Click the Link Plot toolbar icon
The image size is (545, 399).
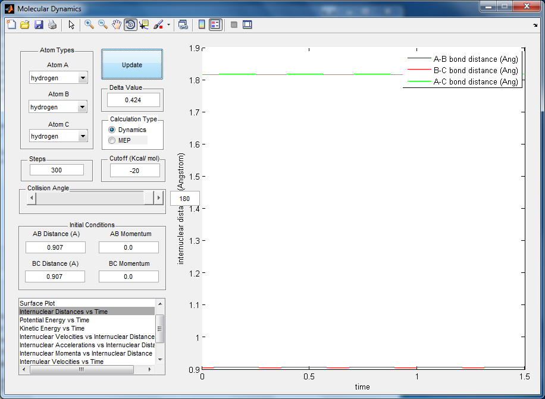183,24
